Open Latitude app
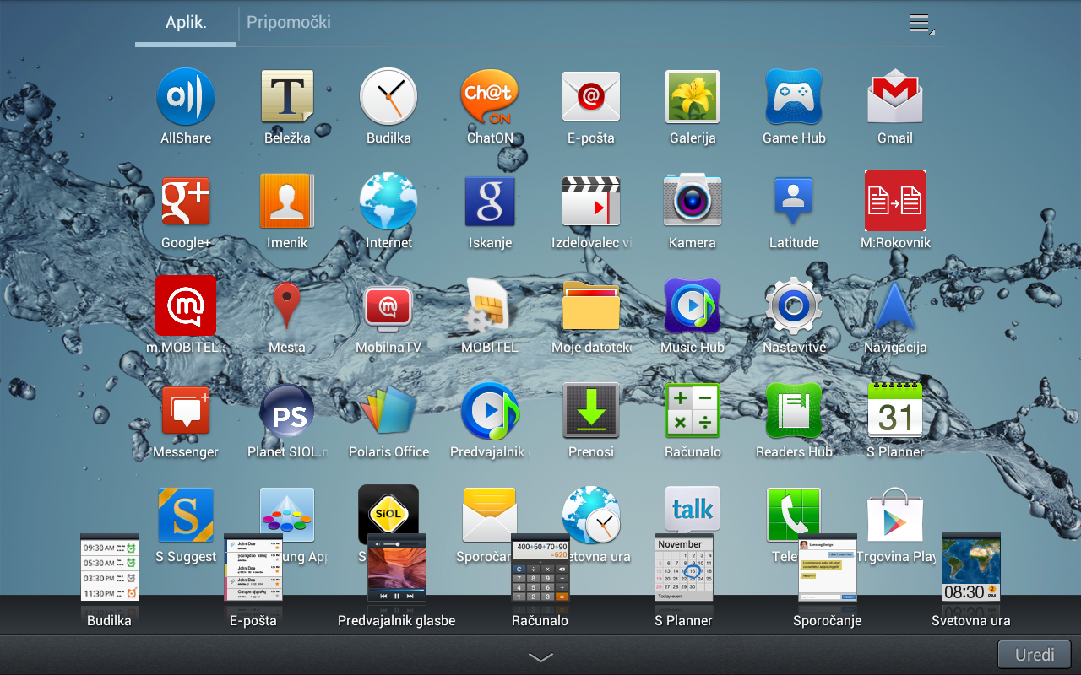Image resolution: width=1081 pixels, height=675 pixels. coord(794,202)
